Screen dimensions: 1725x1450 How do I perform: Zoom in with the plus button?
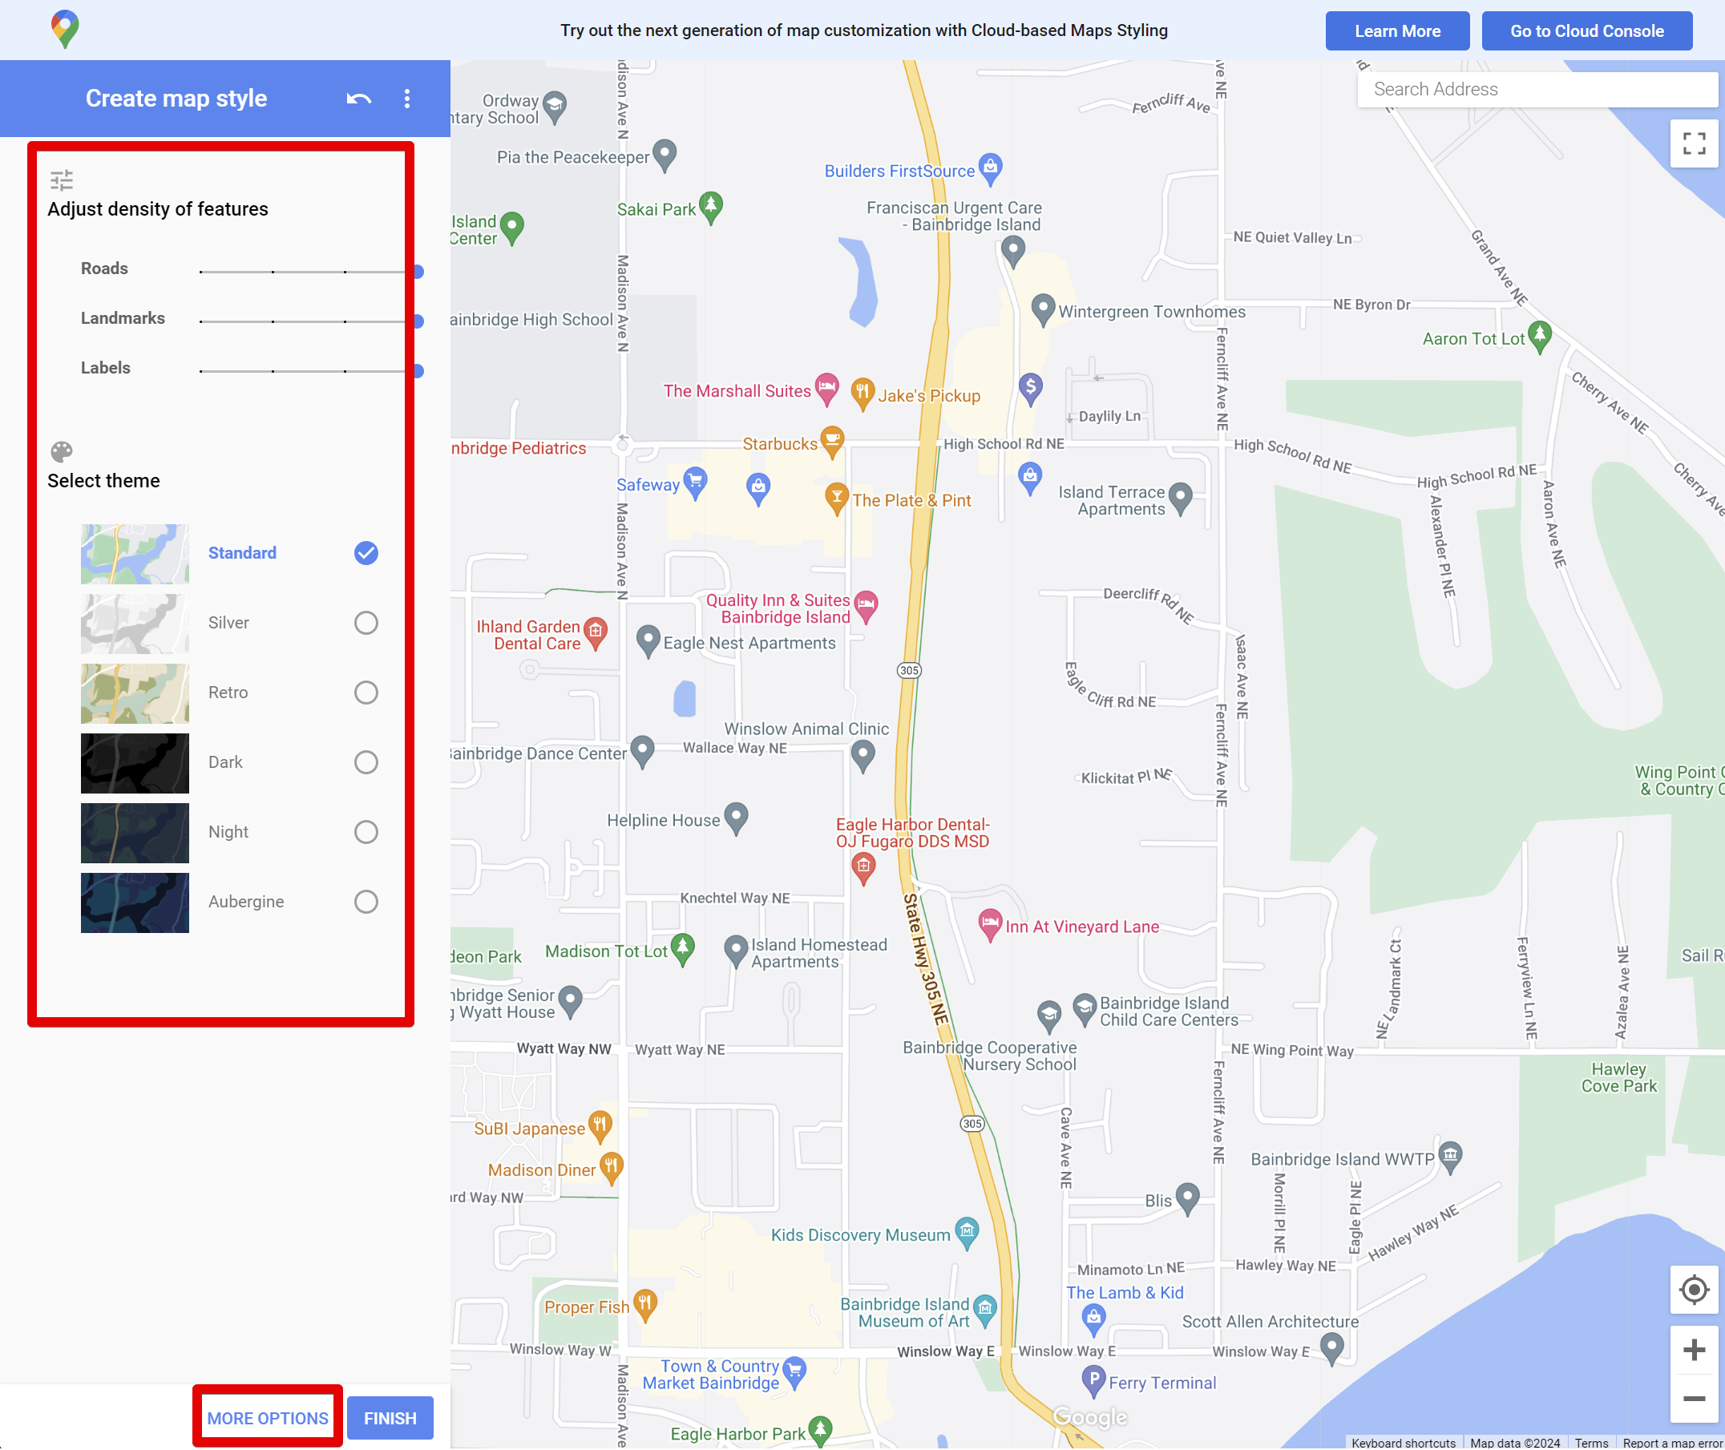pos(1694,1350)
